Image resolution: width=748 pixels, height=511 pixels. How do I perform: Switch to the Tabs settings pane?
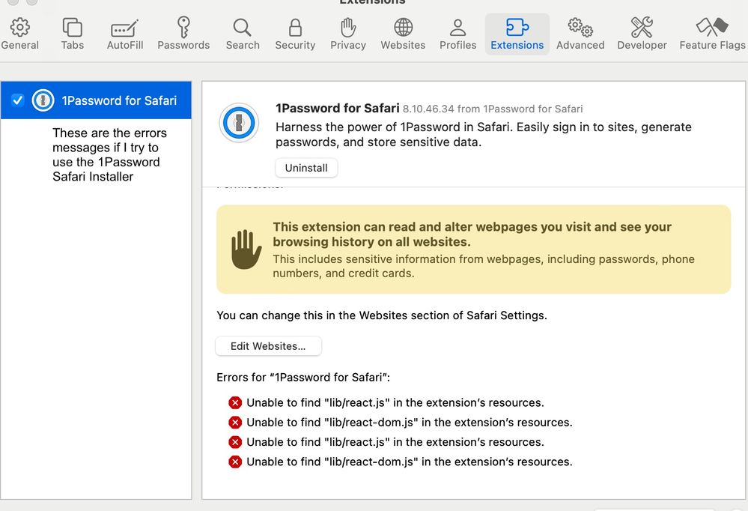click(73, 34)
